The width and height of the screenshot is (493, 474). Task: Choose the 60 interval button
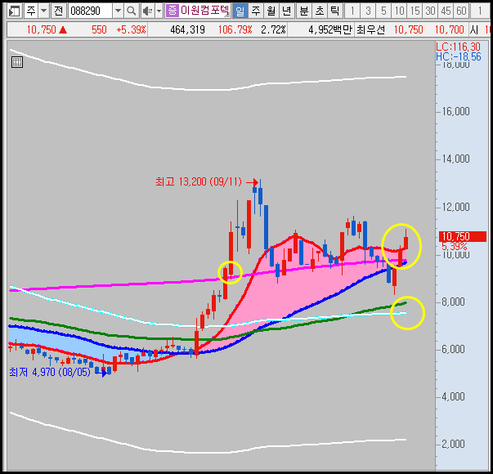(461, 11)
